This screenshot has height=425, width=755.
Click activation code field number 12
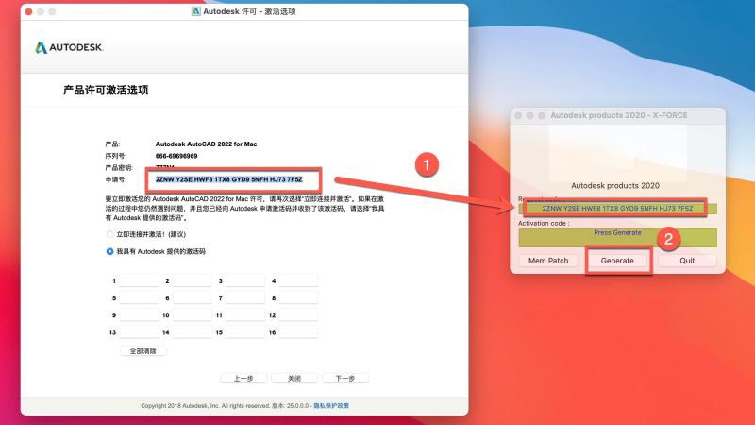tap(298, 314)
